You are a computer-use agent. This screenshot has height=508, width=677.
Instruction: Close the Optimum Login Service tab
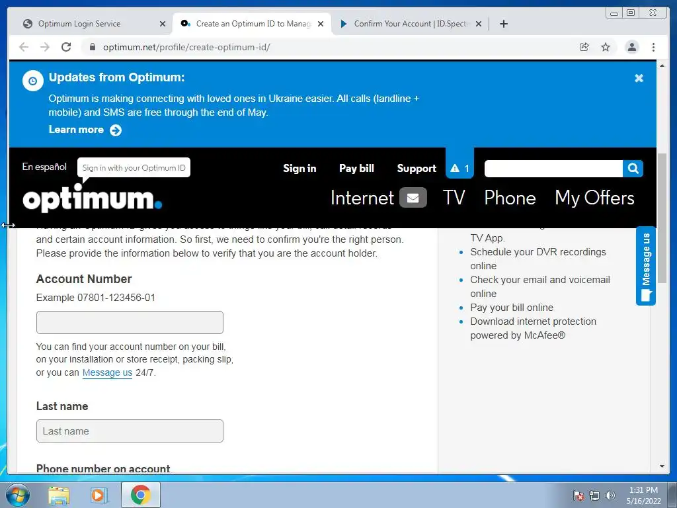[163, 24]
